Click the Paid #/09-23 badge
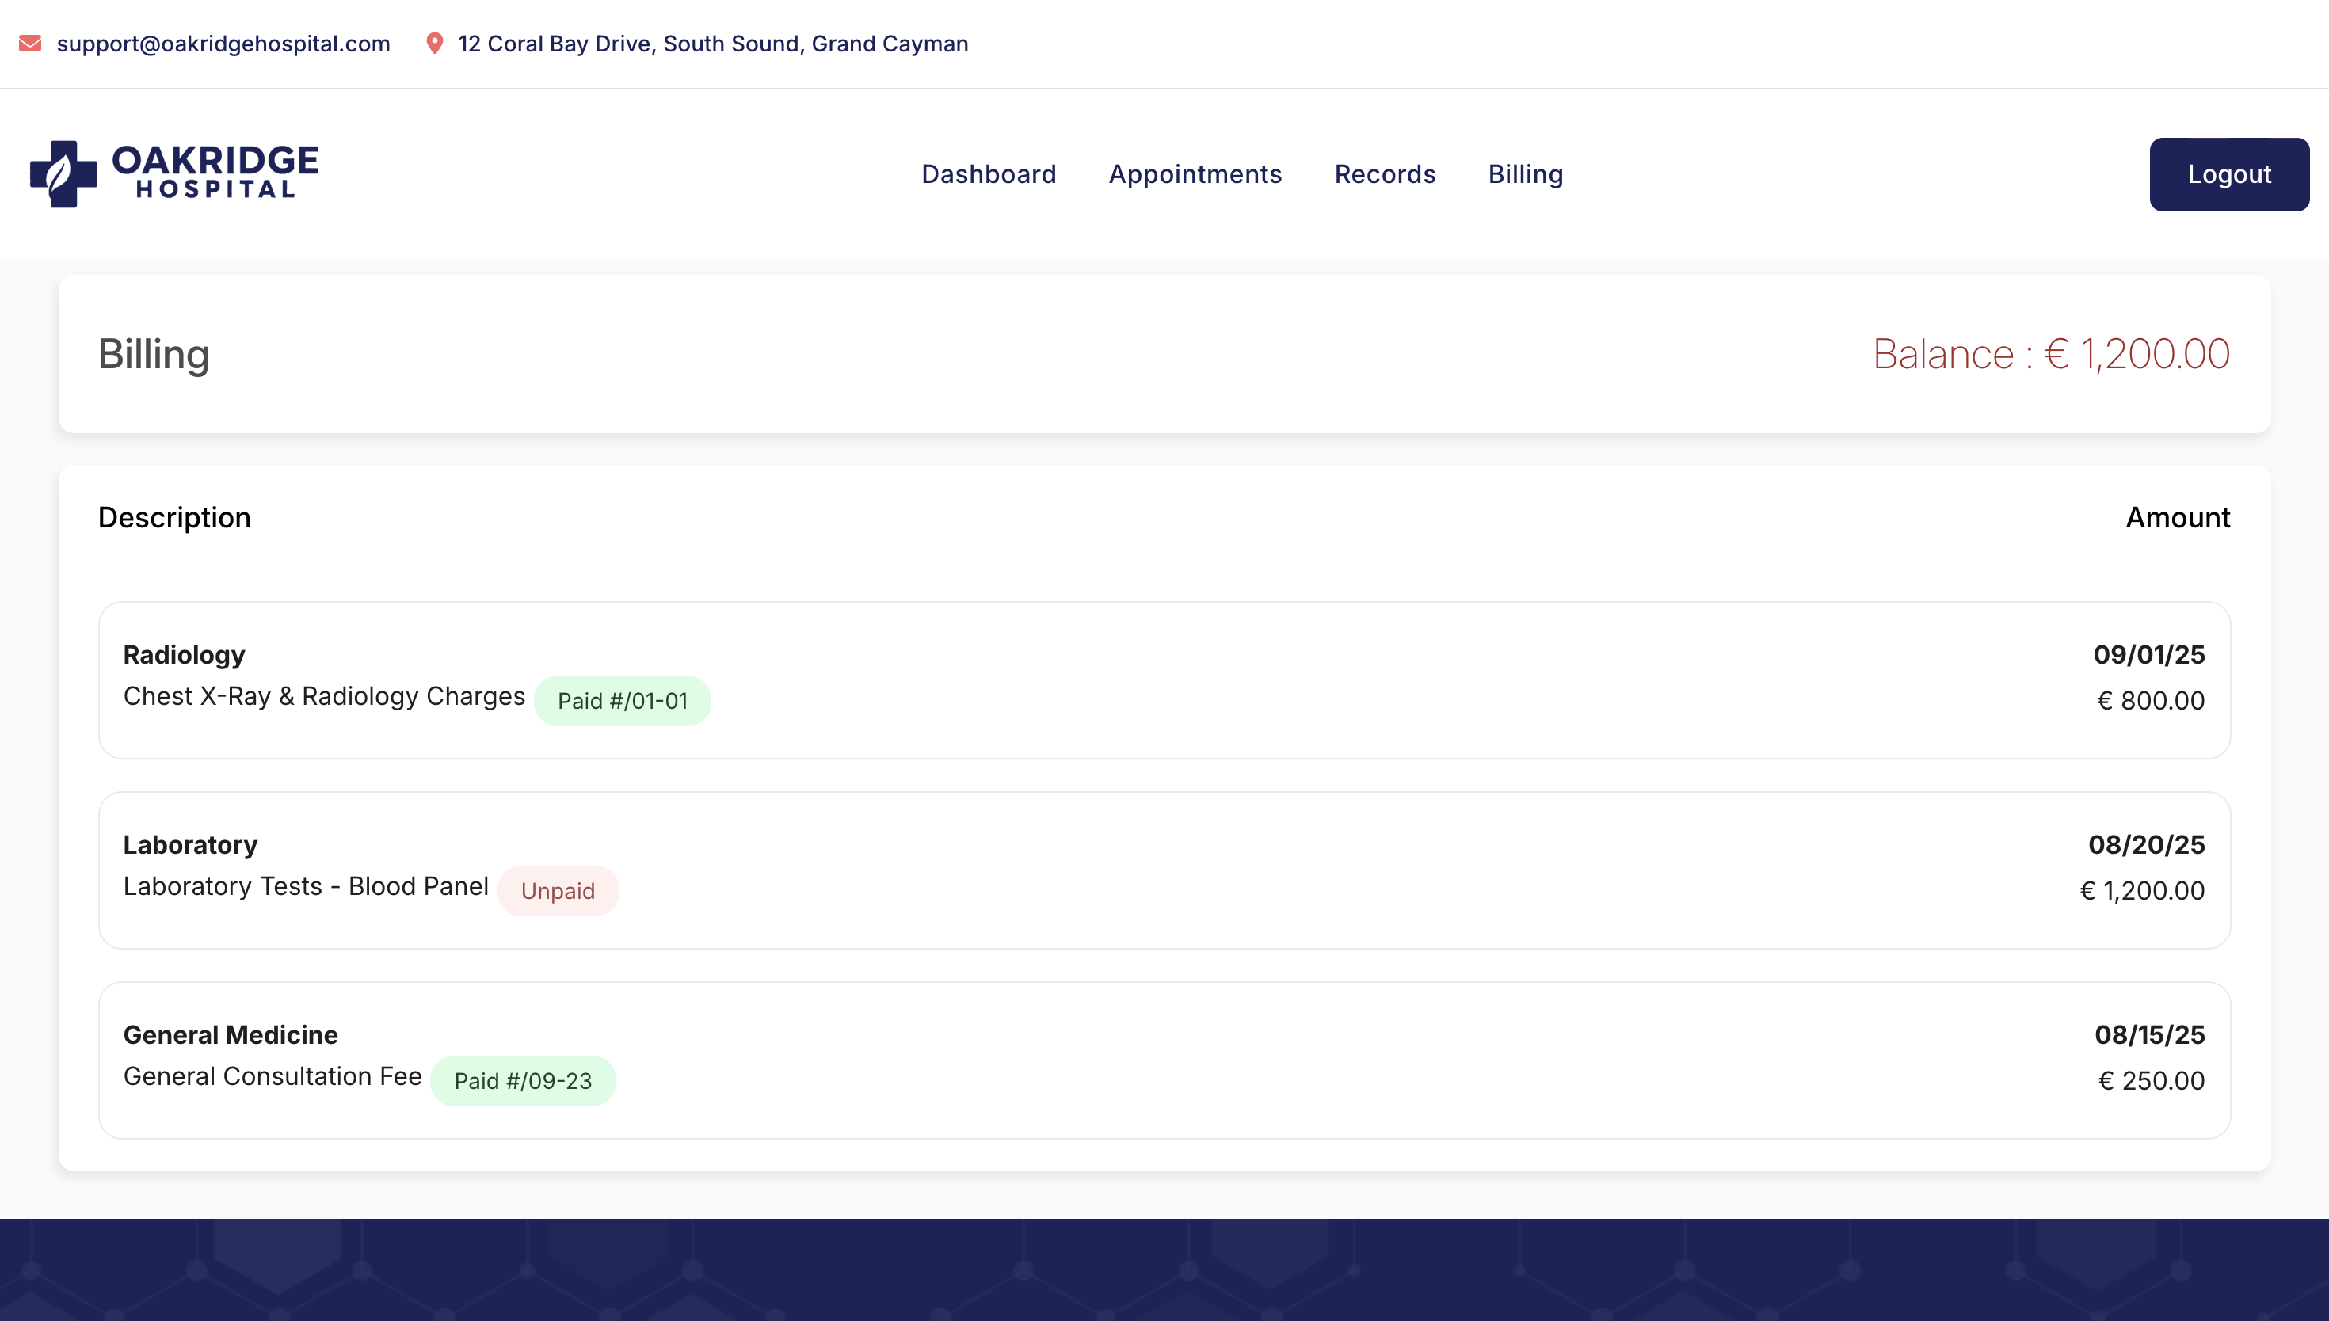 pos(523,1080)
